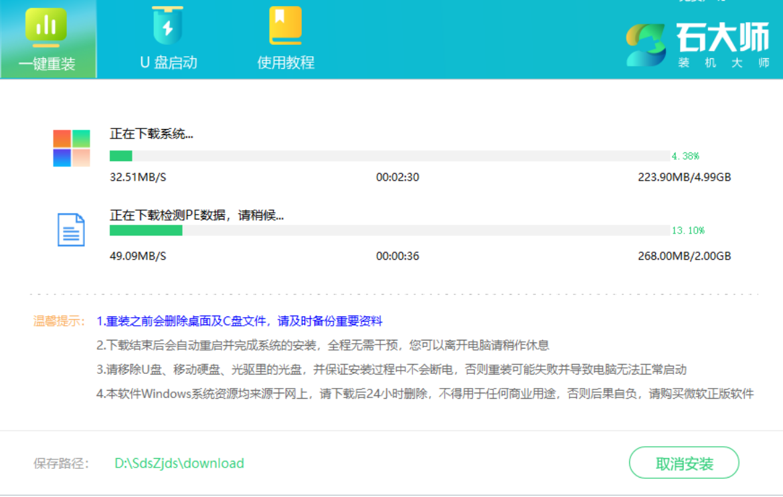Open the 使用教程 yellow book icon
The height and width of the screenshot is (497, 783).
tap(286, 26)
